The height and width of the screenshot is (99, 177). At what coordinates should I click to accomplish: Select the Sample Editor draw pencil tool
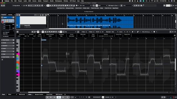click(x=48, y=32)
